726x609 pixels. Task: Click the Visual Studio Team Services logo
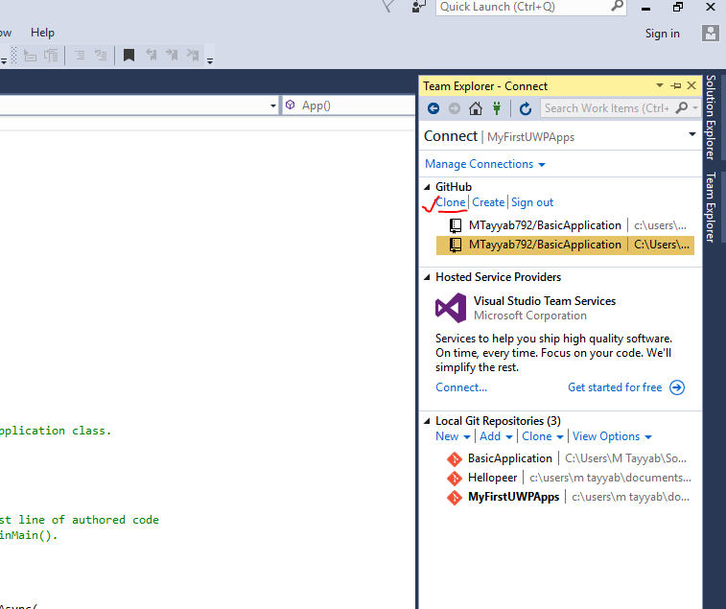click(451, 308)
